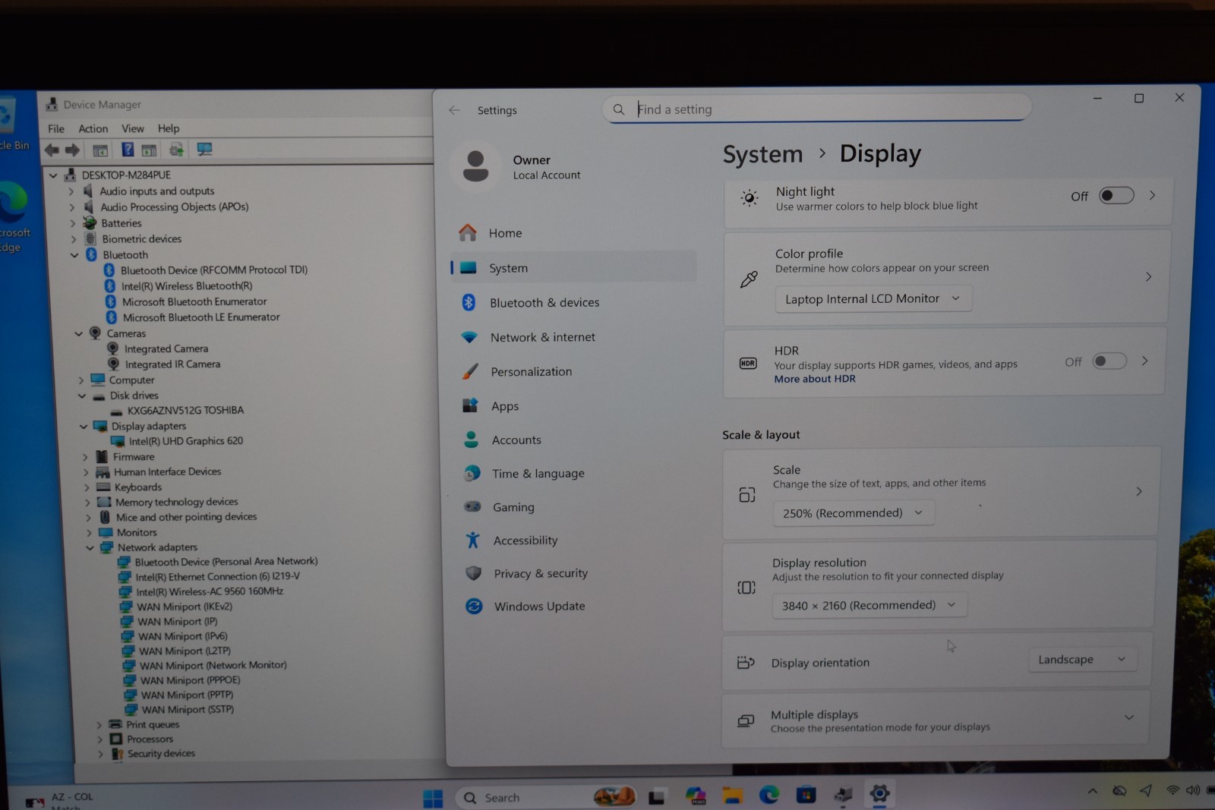Expand the Batteries tree node
Screen dimensions: 1215x810
(73, 223)
